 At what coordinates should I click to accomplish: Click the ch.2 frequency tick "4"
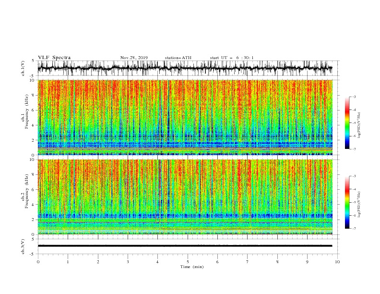coord(33,205)
